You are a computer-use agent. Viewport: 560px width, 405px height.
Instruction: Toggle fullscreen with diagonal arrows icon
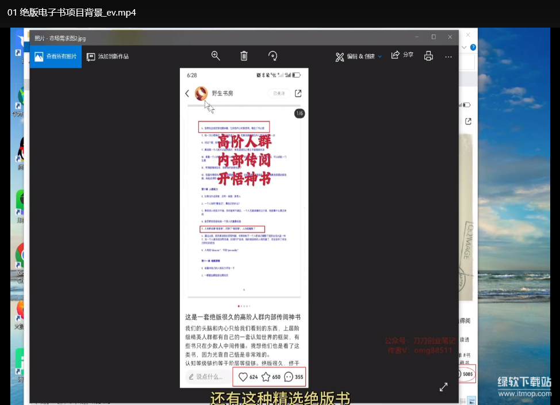coord(443,387)
